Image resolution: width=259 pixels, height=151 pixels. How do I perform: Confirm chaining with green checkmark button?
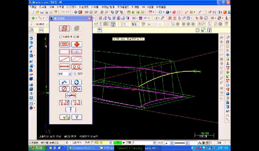tap(65, 117)
